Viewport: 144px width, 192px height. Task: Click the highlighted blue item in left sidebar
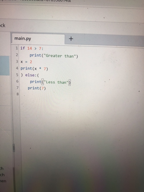click(x=5, y=66)
